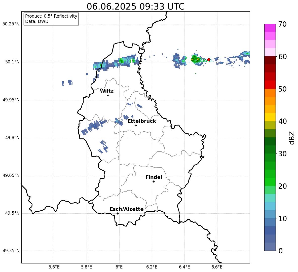Click 'Product: 0.5° Reflectivity' text
Image resolution: width=298 pixels, height=272 pixels.
click(x=51, y=16)
